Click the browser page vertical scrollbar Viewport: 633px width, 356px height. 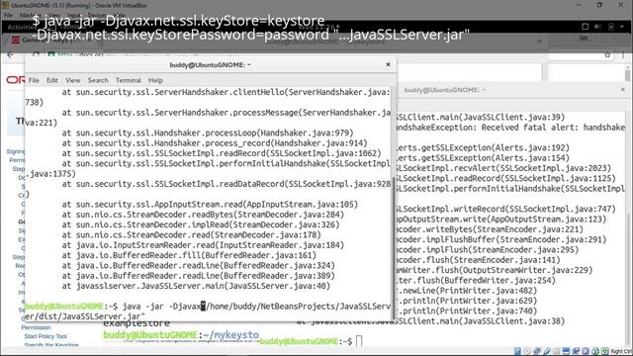click(x=628, y=75)
